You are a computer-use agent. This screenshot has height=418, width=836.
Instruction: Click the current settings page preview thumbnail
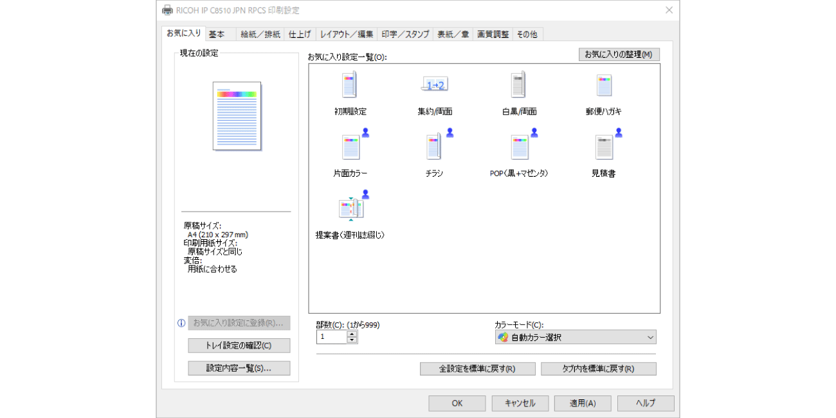point(237,116)
